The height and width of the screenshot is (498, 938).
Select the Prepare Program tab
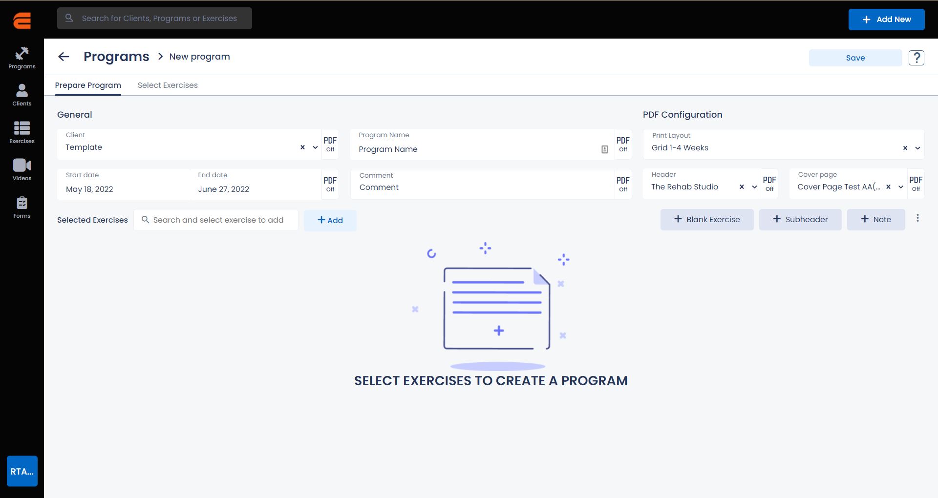(x=88, y=85)
